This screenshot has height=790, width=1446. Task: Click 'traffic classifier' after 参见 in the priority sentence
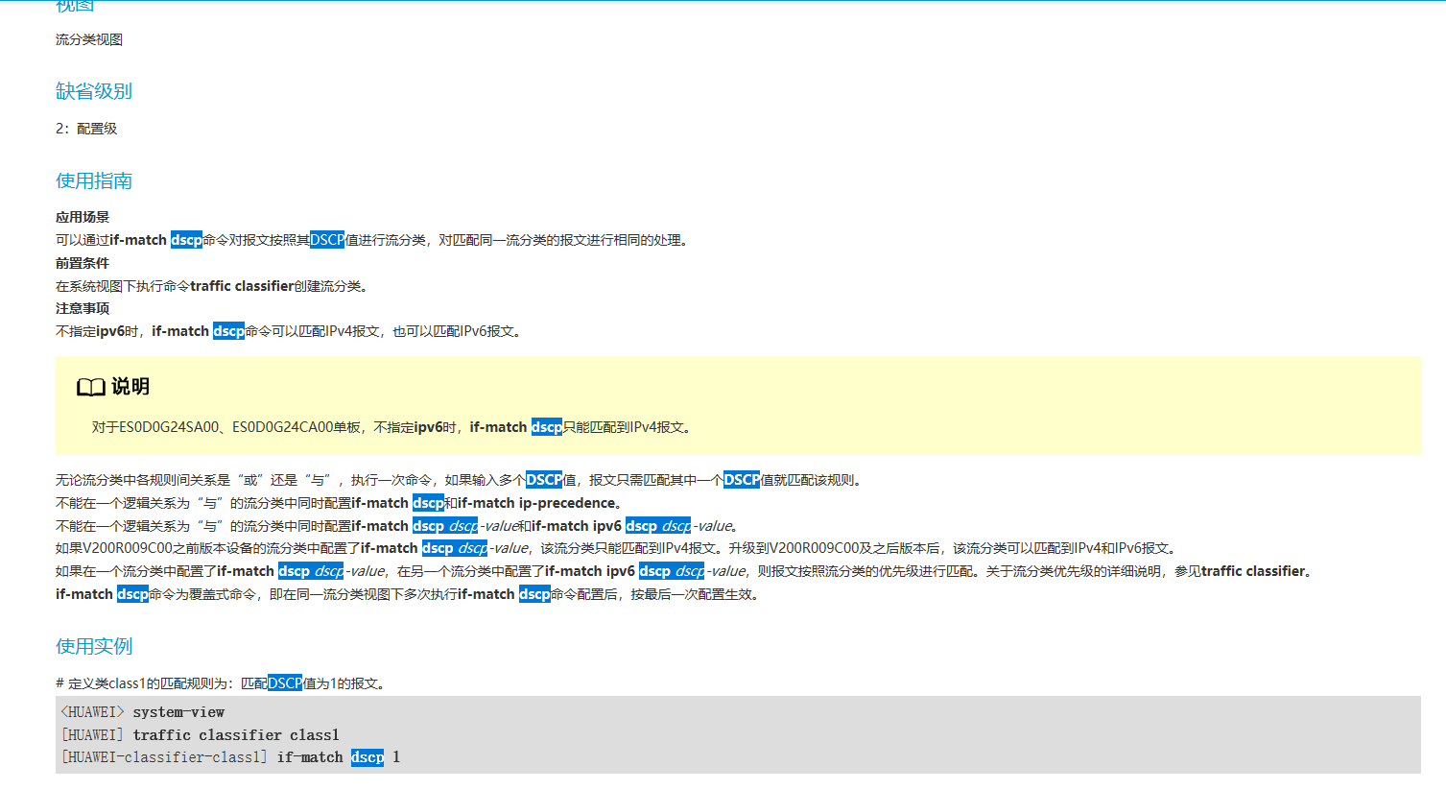[1253, 571]
